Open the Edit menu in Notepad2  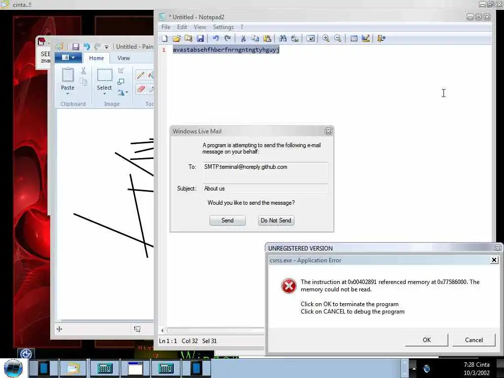point(182,27)
